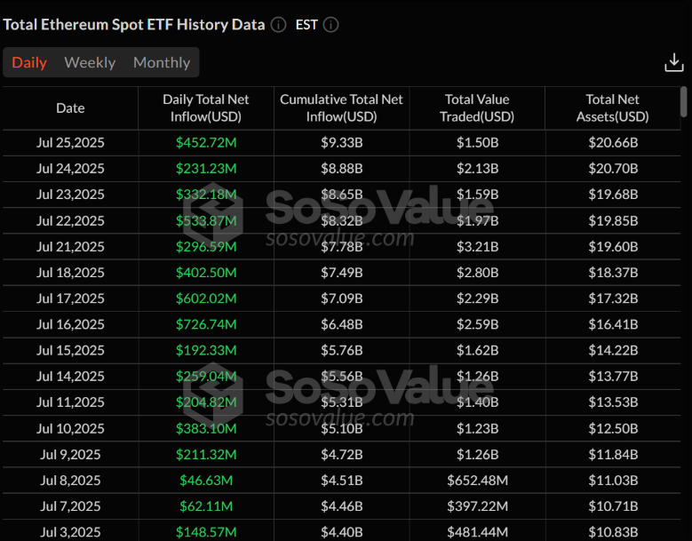This screenshot has width=692, height=541.
Task: Click Daily Total Net Inflow column header
Action: coord(206,108)
